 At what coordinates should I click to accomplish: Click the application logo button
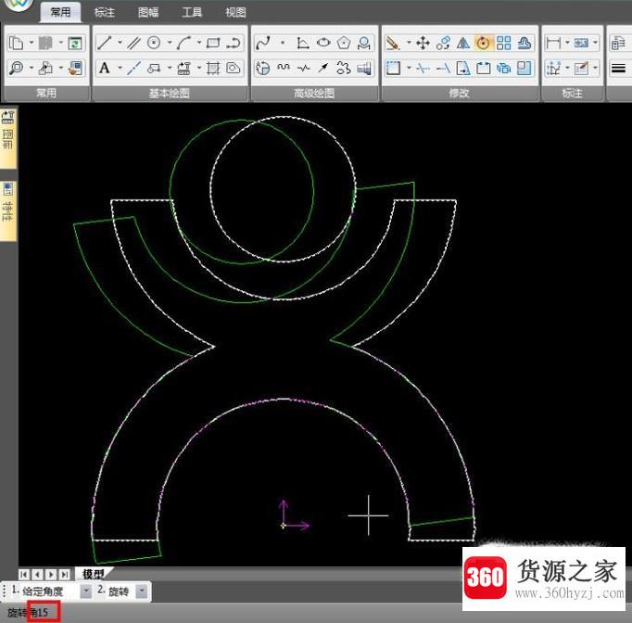[17, 4]
